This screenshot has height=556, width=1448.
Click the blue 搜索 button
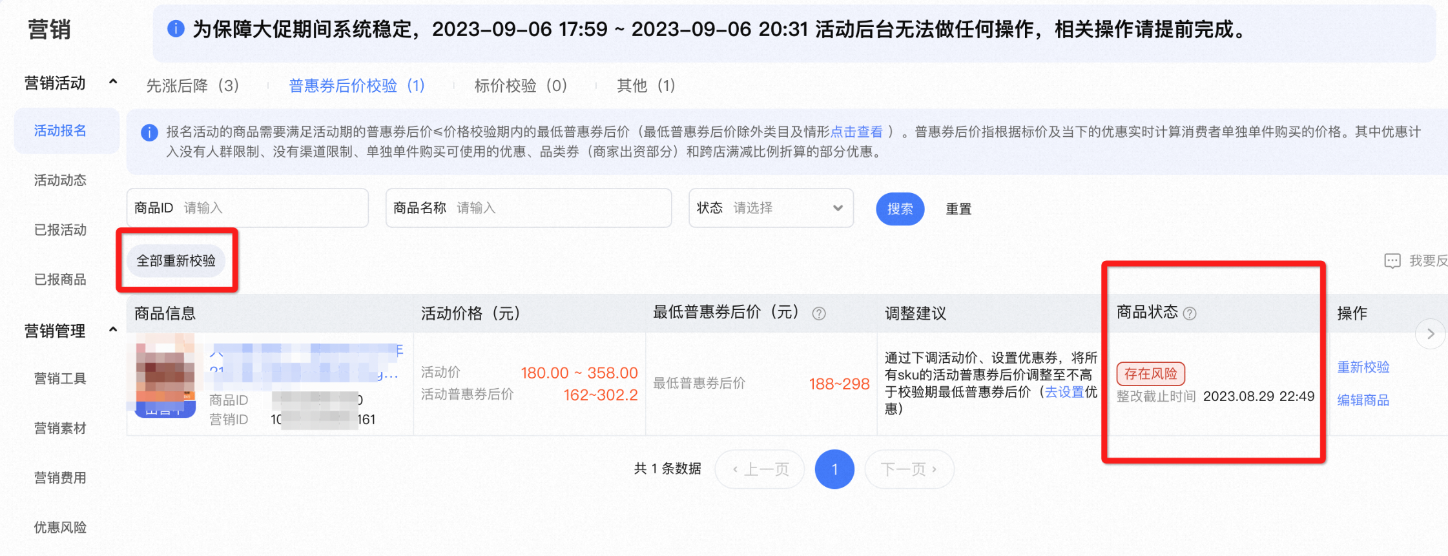[x=900, y=209]
